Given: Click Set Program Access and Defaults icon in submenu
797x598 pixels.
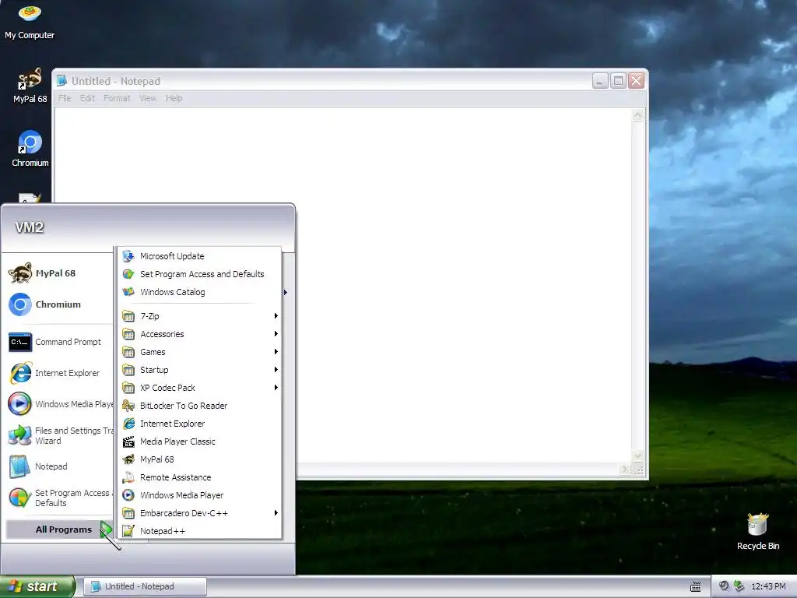Looking at the screenshot, I should (128, 274).
